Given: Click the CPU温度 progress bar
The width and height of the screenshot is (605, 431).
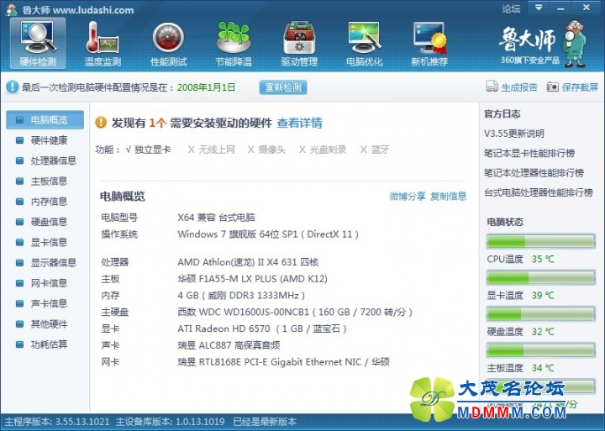Looking at the screenshot, I should (540, 241).
